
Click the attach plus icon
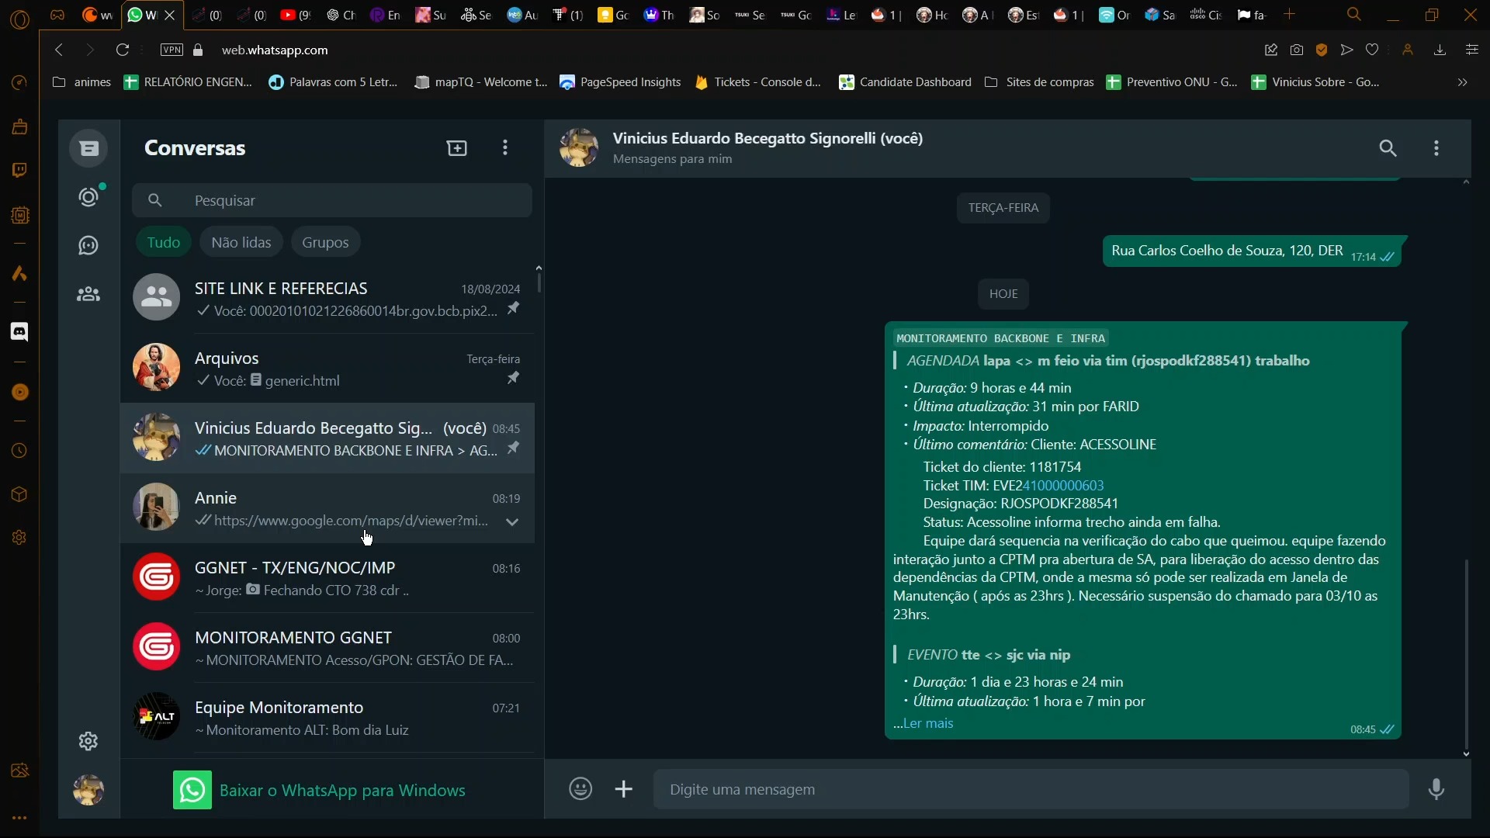(624, 789)
